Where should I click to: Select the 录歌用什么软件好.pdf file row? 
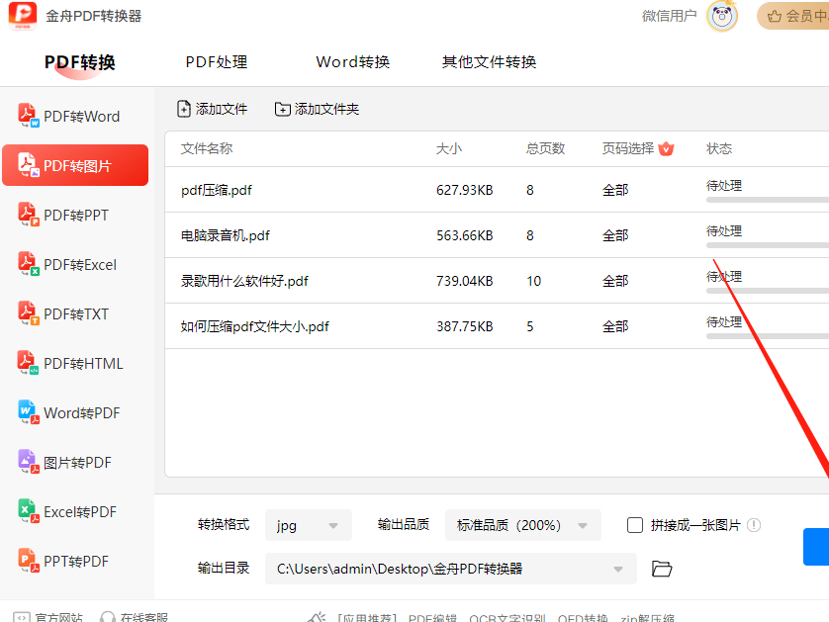(x=244, y=281)
